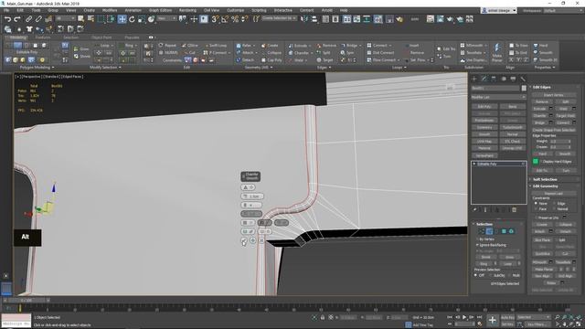
Task: Select the Face constraint radio
Action: click(537, 209)
